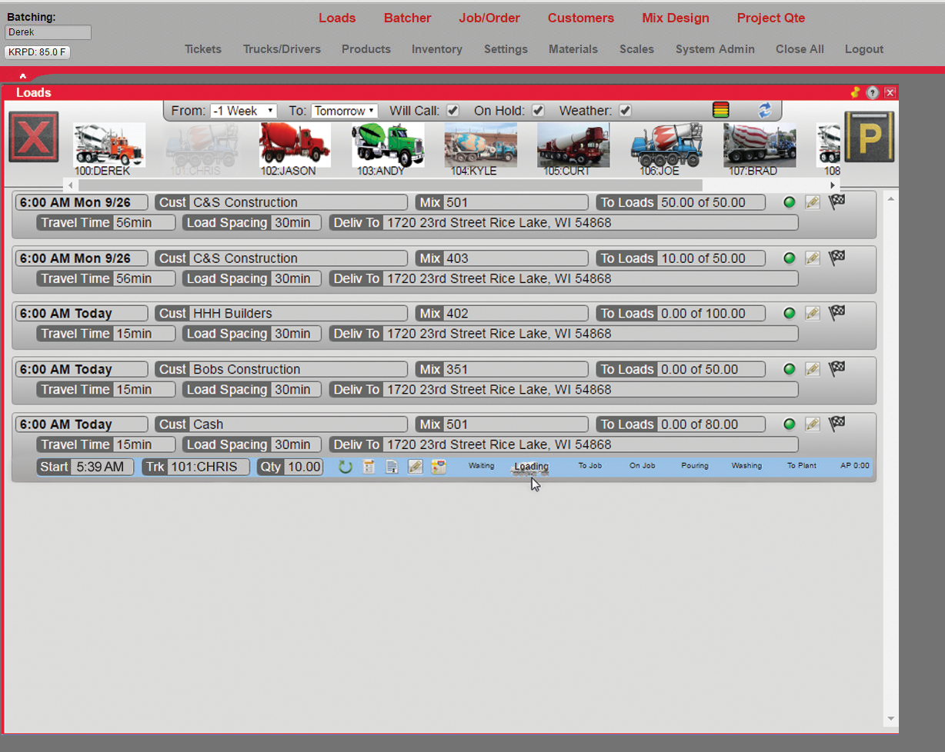Open the Mix Design menu

676,18
